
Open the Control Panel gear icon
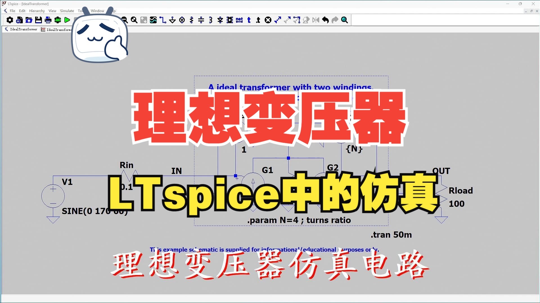10,20
